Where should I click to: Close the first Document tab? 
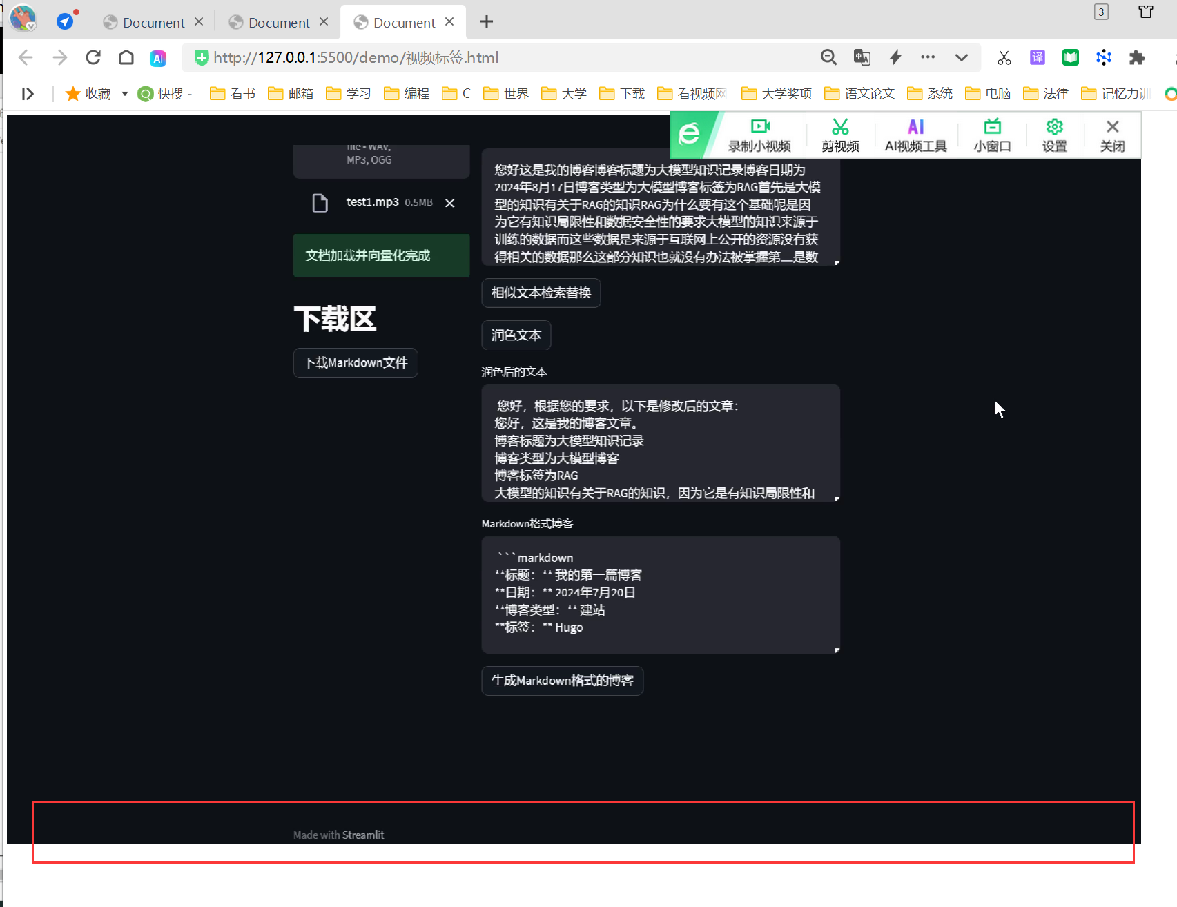(x=199, y=22)
